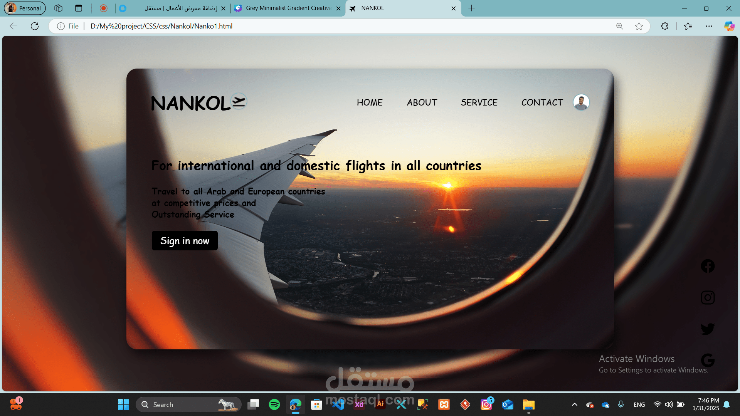Image resolution: width=740 pixels, height=416 pixels.
Task: Open the Edge Workspaces icon
Action: point(59,8)
